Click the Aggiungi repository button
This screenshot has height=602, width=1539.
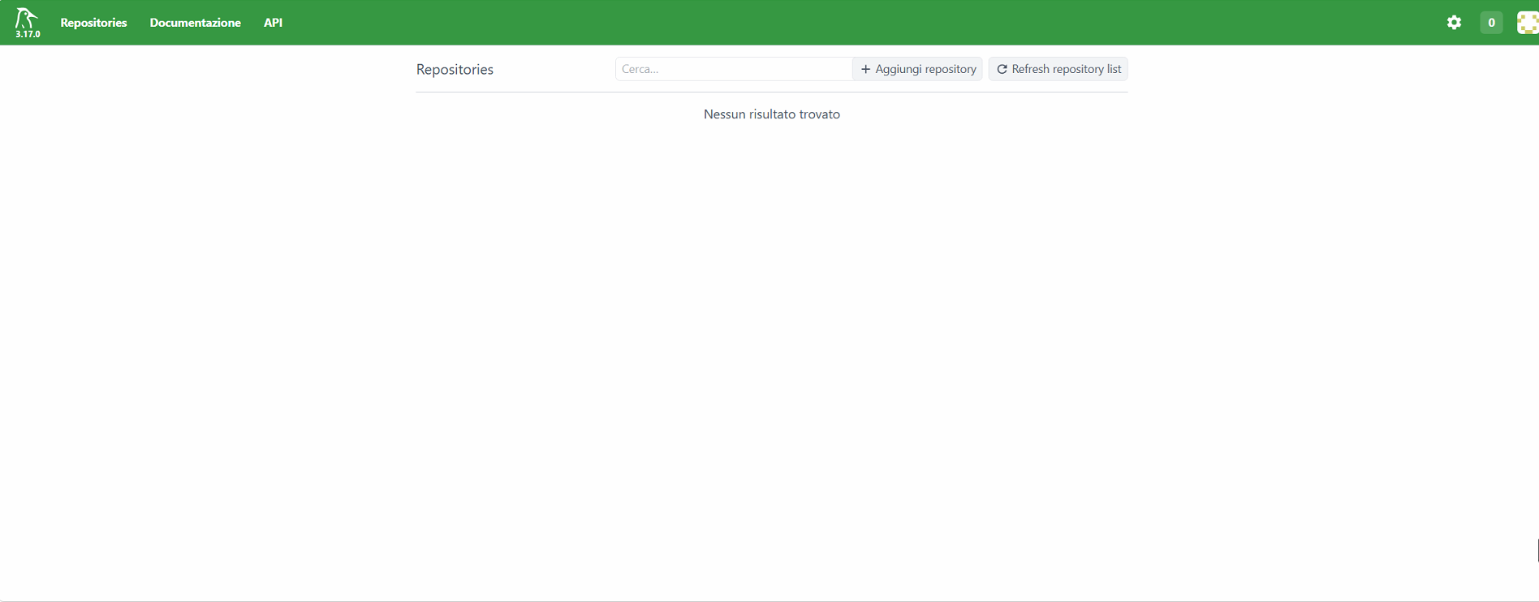[x=918, y=69]
